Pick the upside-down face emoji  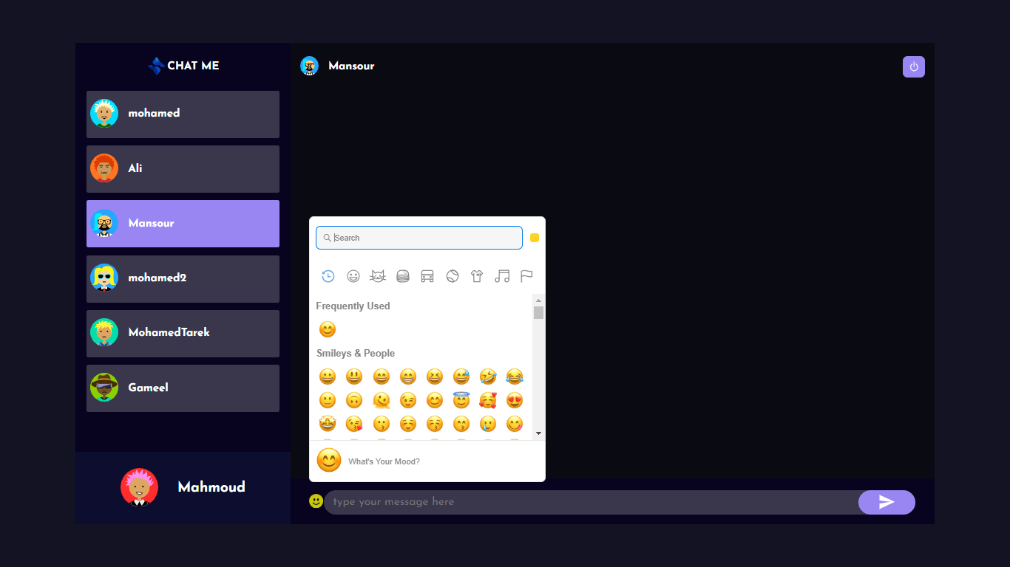coord(354,400)
